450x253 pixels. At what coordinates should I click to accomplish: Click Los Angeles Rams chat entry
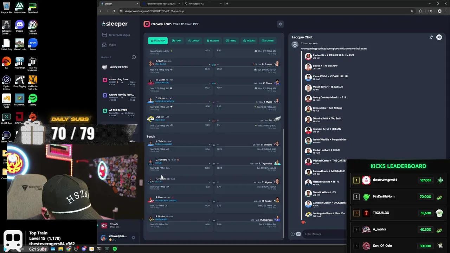pos(324,214)
